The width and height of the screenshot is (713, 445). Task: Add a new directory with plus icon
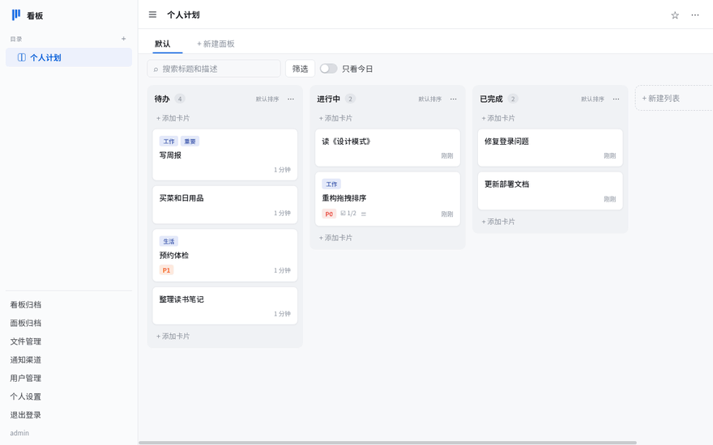[x=123, y=39]
